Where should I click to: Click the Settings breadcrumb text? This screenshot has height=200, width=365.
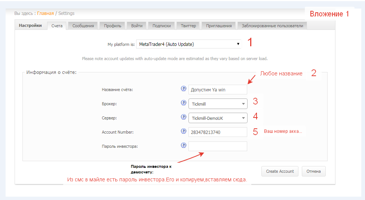[66, 13]
